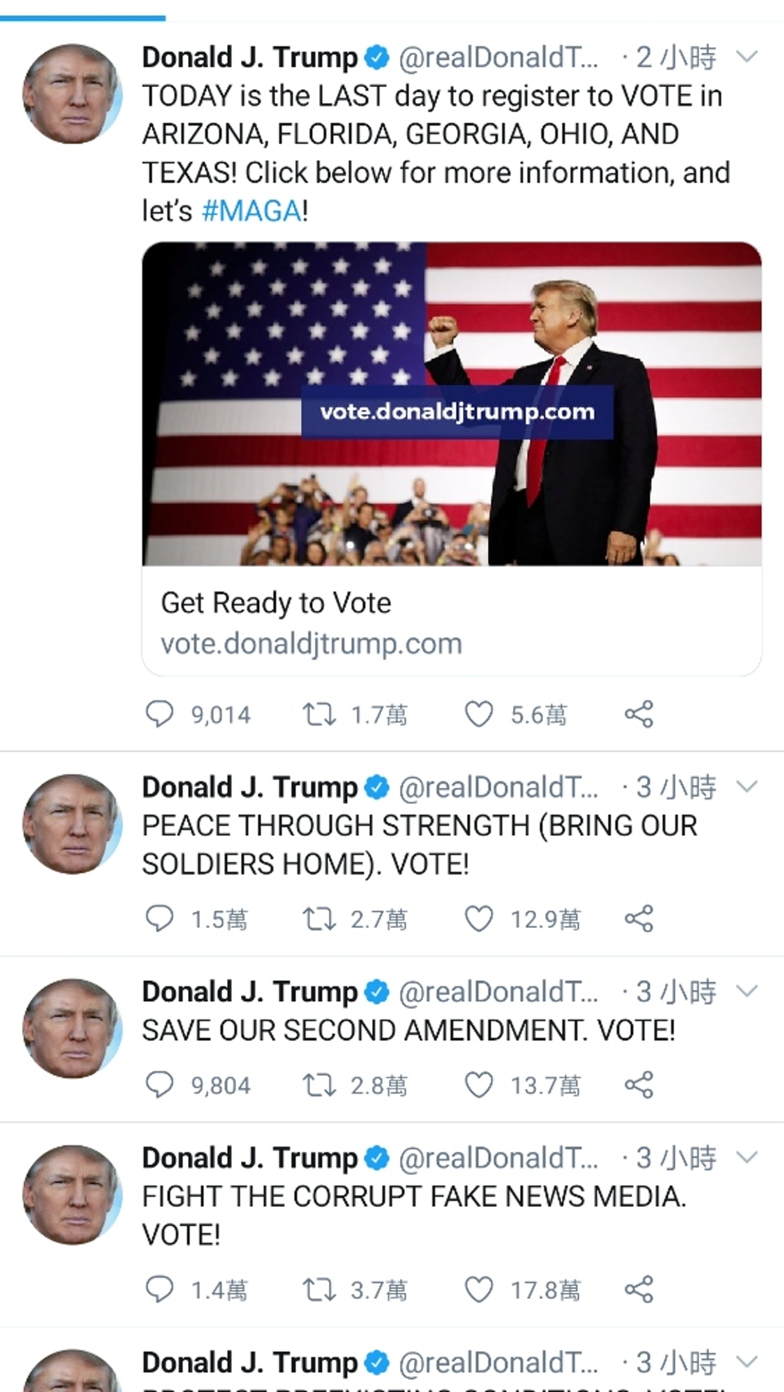Open the options chevron on the 2 小時 tweet
This screenshot has width=784, height=1392.
(x=747, y=56)
